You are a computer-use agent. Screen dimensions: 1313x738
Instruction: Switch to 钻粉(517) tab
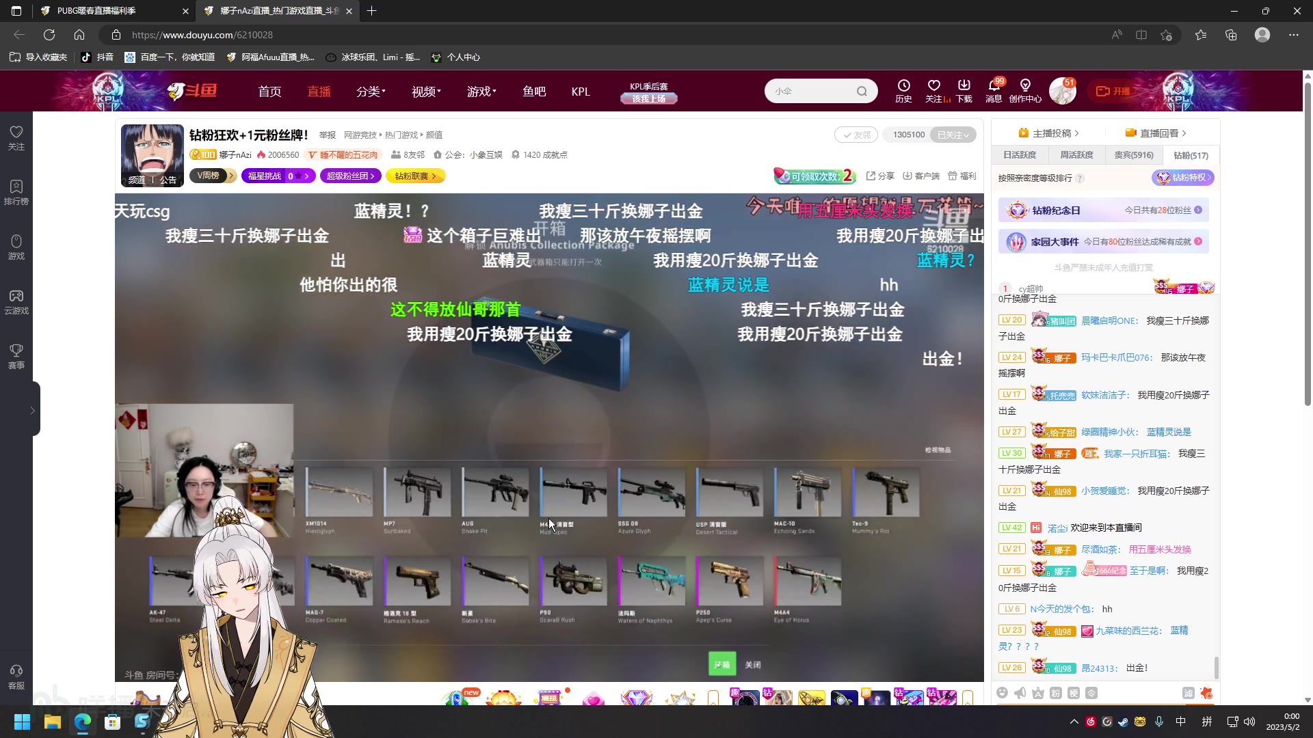[1191, 155]
